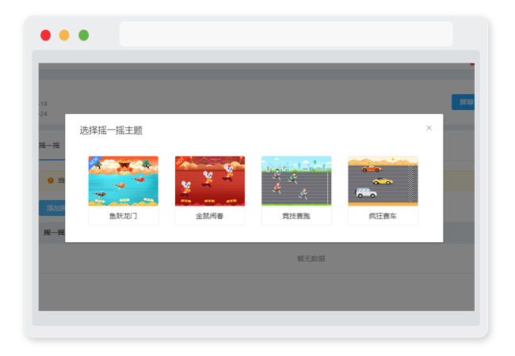Click the 疯狂赛车 caption label
This screenshot has height=356, width=515.
pos(383,216)
